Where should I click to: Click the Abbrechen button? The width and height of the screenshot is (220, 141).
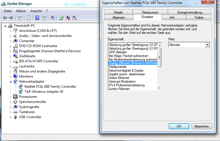pyautogui.click(x=202, y=126)
